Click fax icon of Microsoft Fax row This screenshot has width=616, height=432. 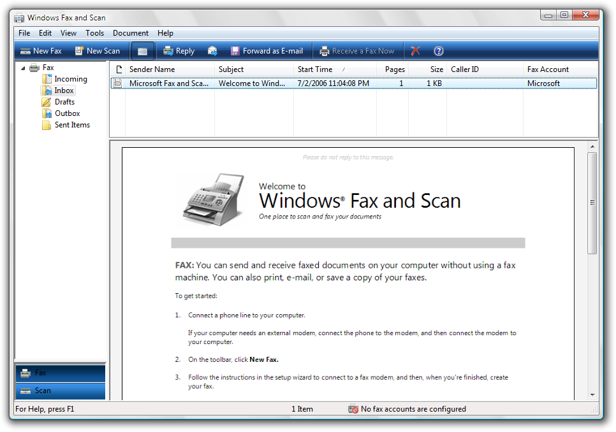118,83
